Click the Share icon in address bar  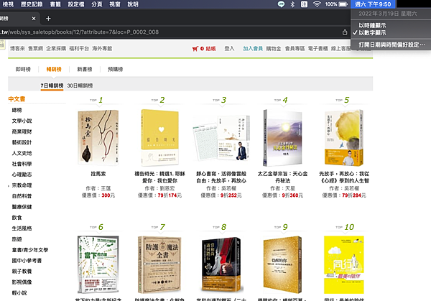tap(345, 32)
